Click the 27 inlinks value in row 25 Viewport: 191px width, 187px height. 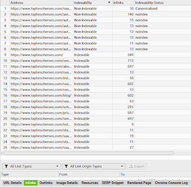132,148
